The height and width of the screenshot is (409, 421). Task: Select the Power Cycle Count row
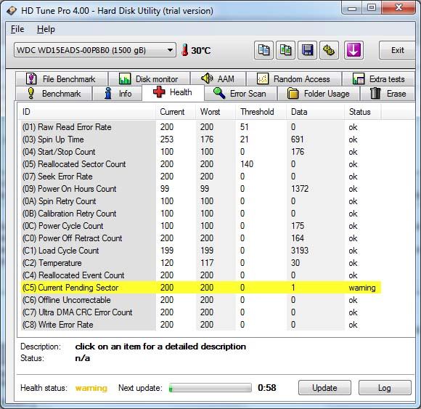click(x=201, y=226)
